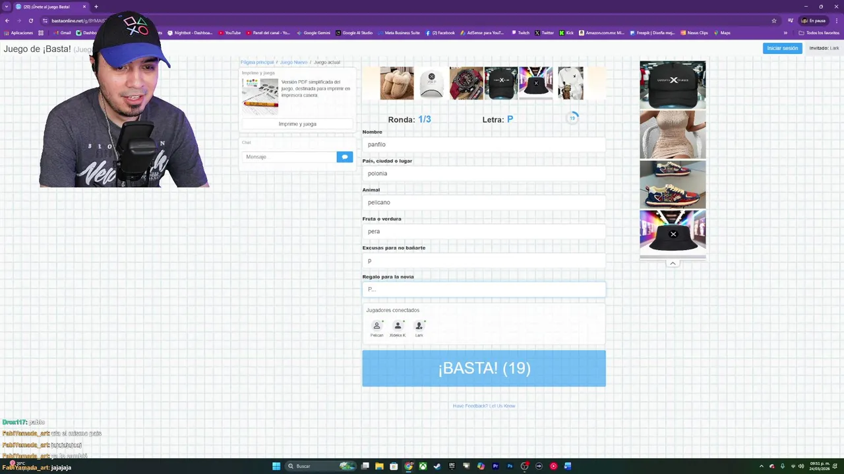Go back to previous page
Image resolution: width=844 pixels, height=474 pixels.
click(7, 20)
